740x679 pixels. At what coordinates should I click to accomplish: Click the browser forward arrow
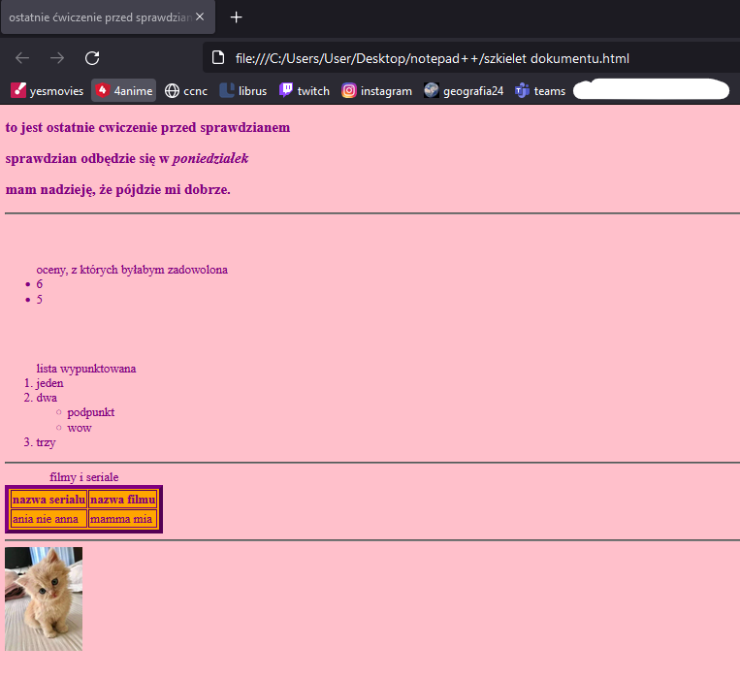tap(57, 58)
